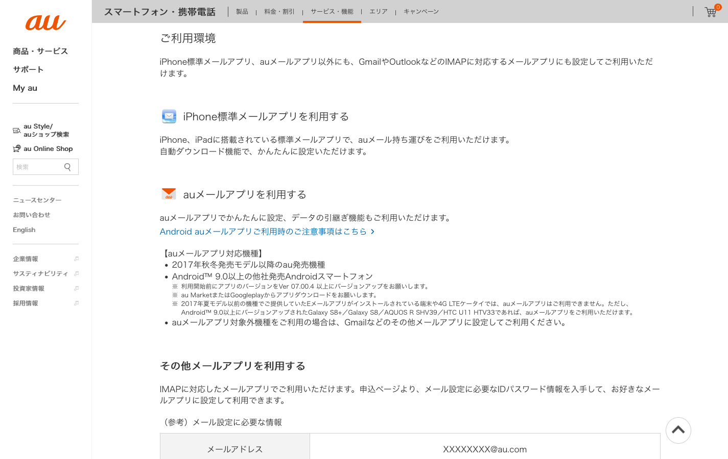728x459 pixels.
Task: Click the au Style shop search icon
Action: (17, 131)
